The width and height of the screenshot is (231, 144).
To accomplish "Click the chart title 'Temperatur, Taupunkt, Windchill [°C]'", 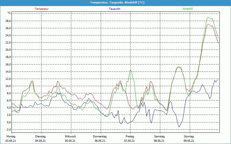I will (117, 3).
